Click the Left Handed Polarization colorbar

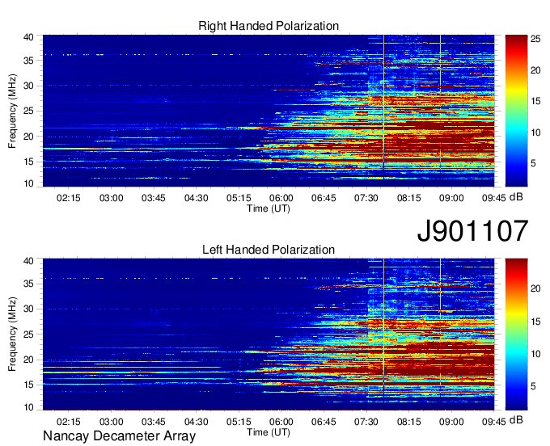tap(516, 334)
